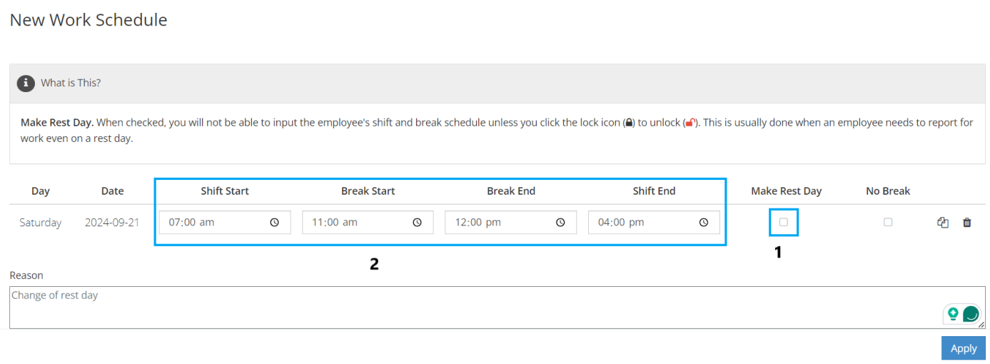Click the Shift Start time field showing 07:00 am
The height and width of the screenshot is (364, 990).
[x=225, y=223]
